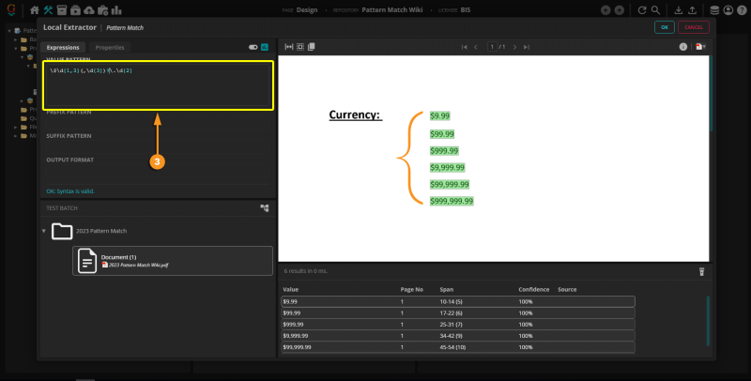Image resolution: width=751 pixels, height=381 pixels.
Task: Click the Source column header
Action: tap(567, 290)
